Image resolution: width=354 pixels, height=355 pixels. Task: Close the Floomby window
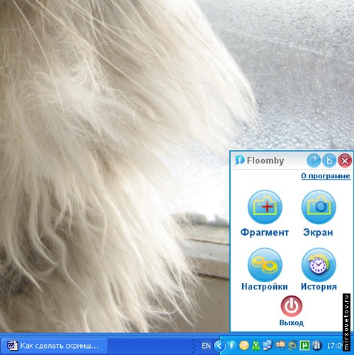pyautogui.click(x=345, y=161)
